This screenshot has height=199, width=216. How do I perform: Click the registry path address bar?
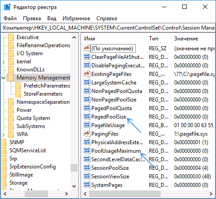[108, 28]
